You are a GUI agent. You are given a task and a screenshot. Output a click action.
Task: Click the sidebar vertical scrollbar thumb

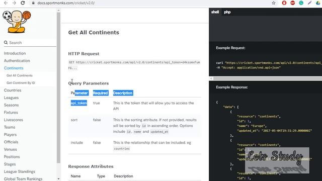tap(58, 87)
